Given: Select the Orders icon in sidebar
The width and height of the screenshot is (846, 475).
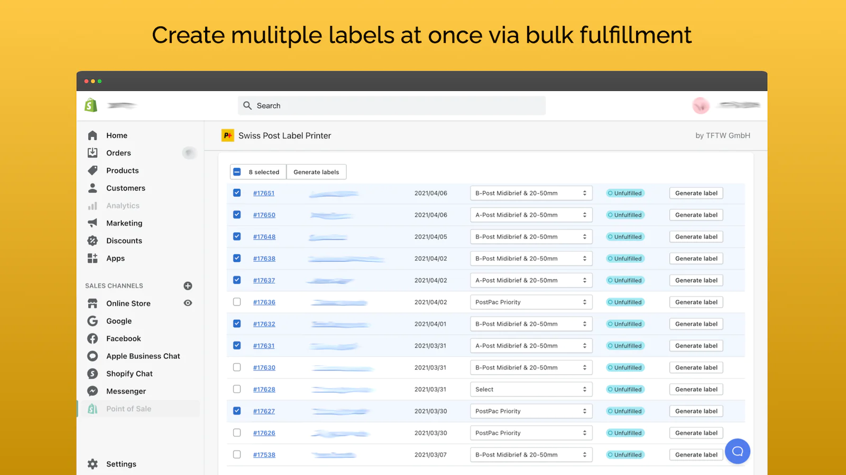Looking at the screenshot, I should (x=93, y=153).
